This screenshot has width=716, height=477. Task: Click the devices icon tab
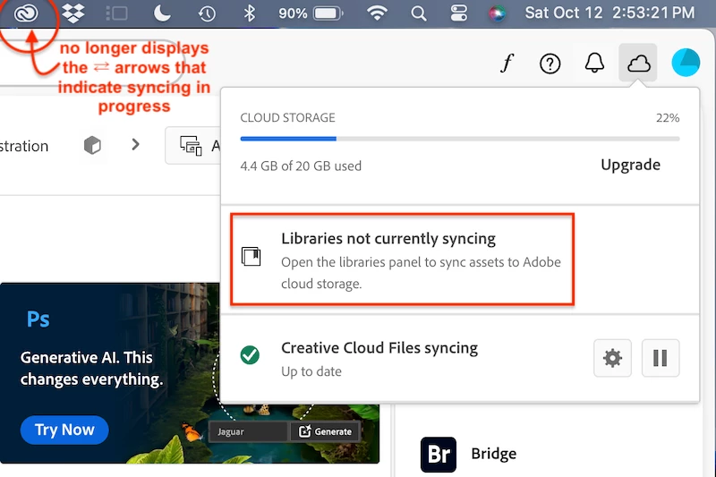point(191,146)
